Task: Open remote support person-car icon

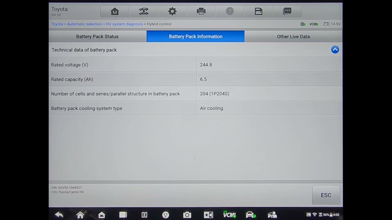Action: [272, 215]
